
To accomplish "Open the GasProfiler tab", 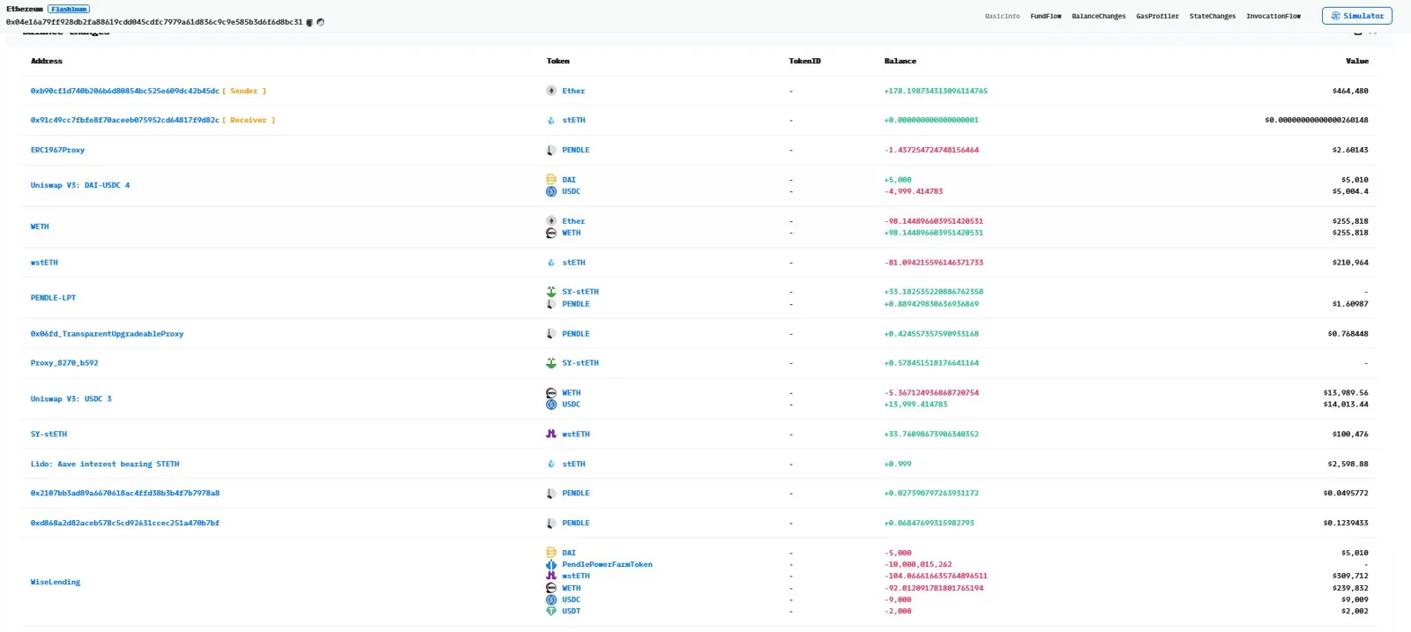I will (1157, 16).
